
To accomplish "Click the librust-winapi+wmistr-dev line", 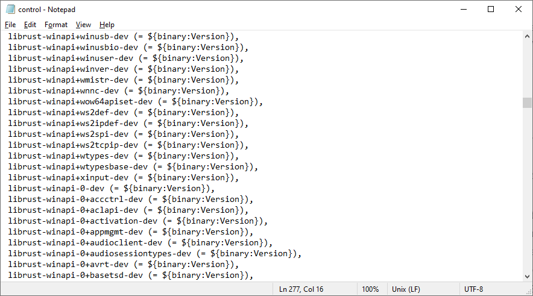I will tap(124, 80).
